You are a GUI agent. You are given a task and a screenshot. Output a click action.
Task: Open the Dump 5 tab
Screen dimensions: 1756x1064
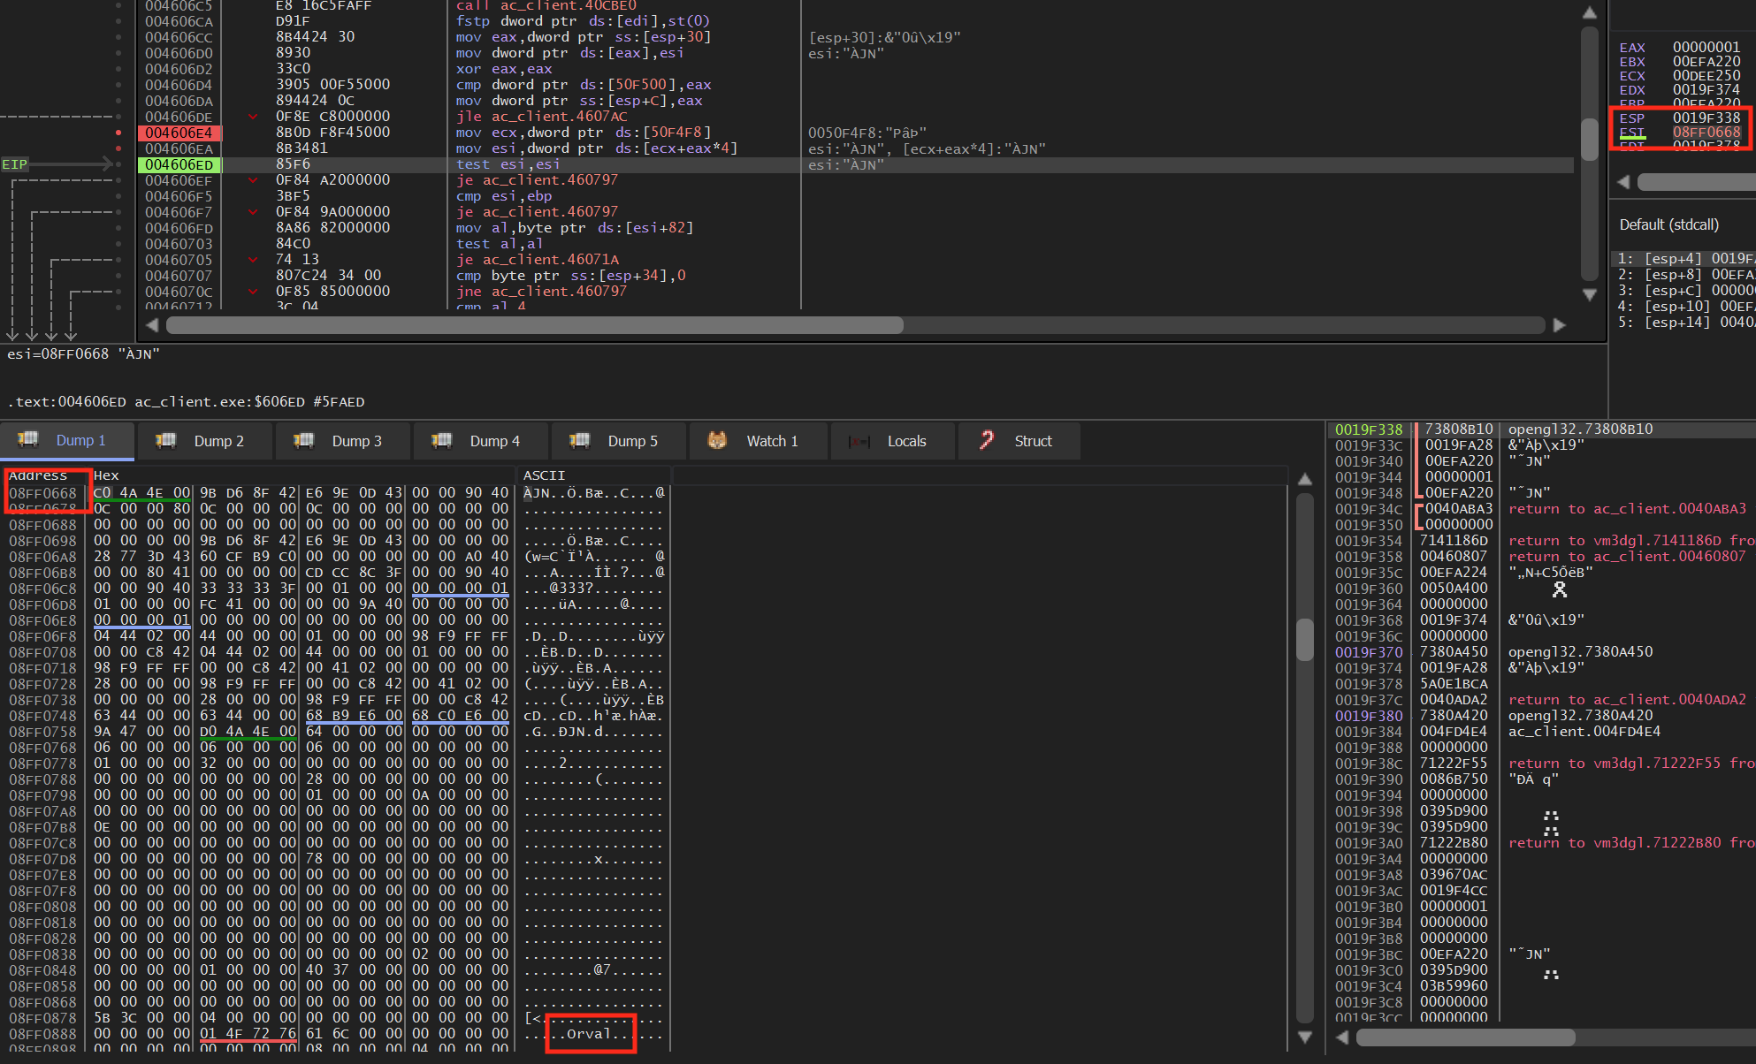(x=619, y=440)
